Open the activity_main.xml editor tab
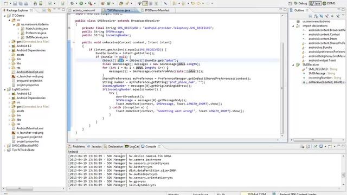The height and width of the screenshot is (195, 347). tap(83, 10)
